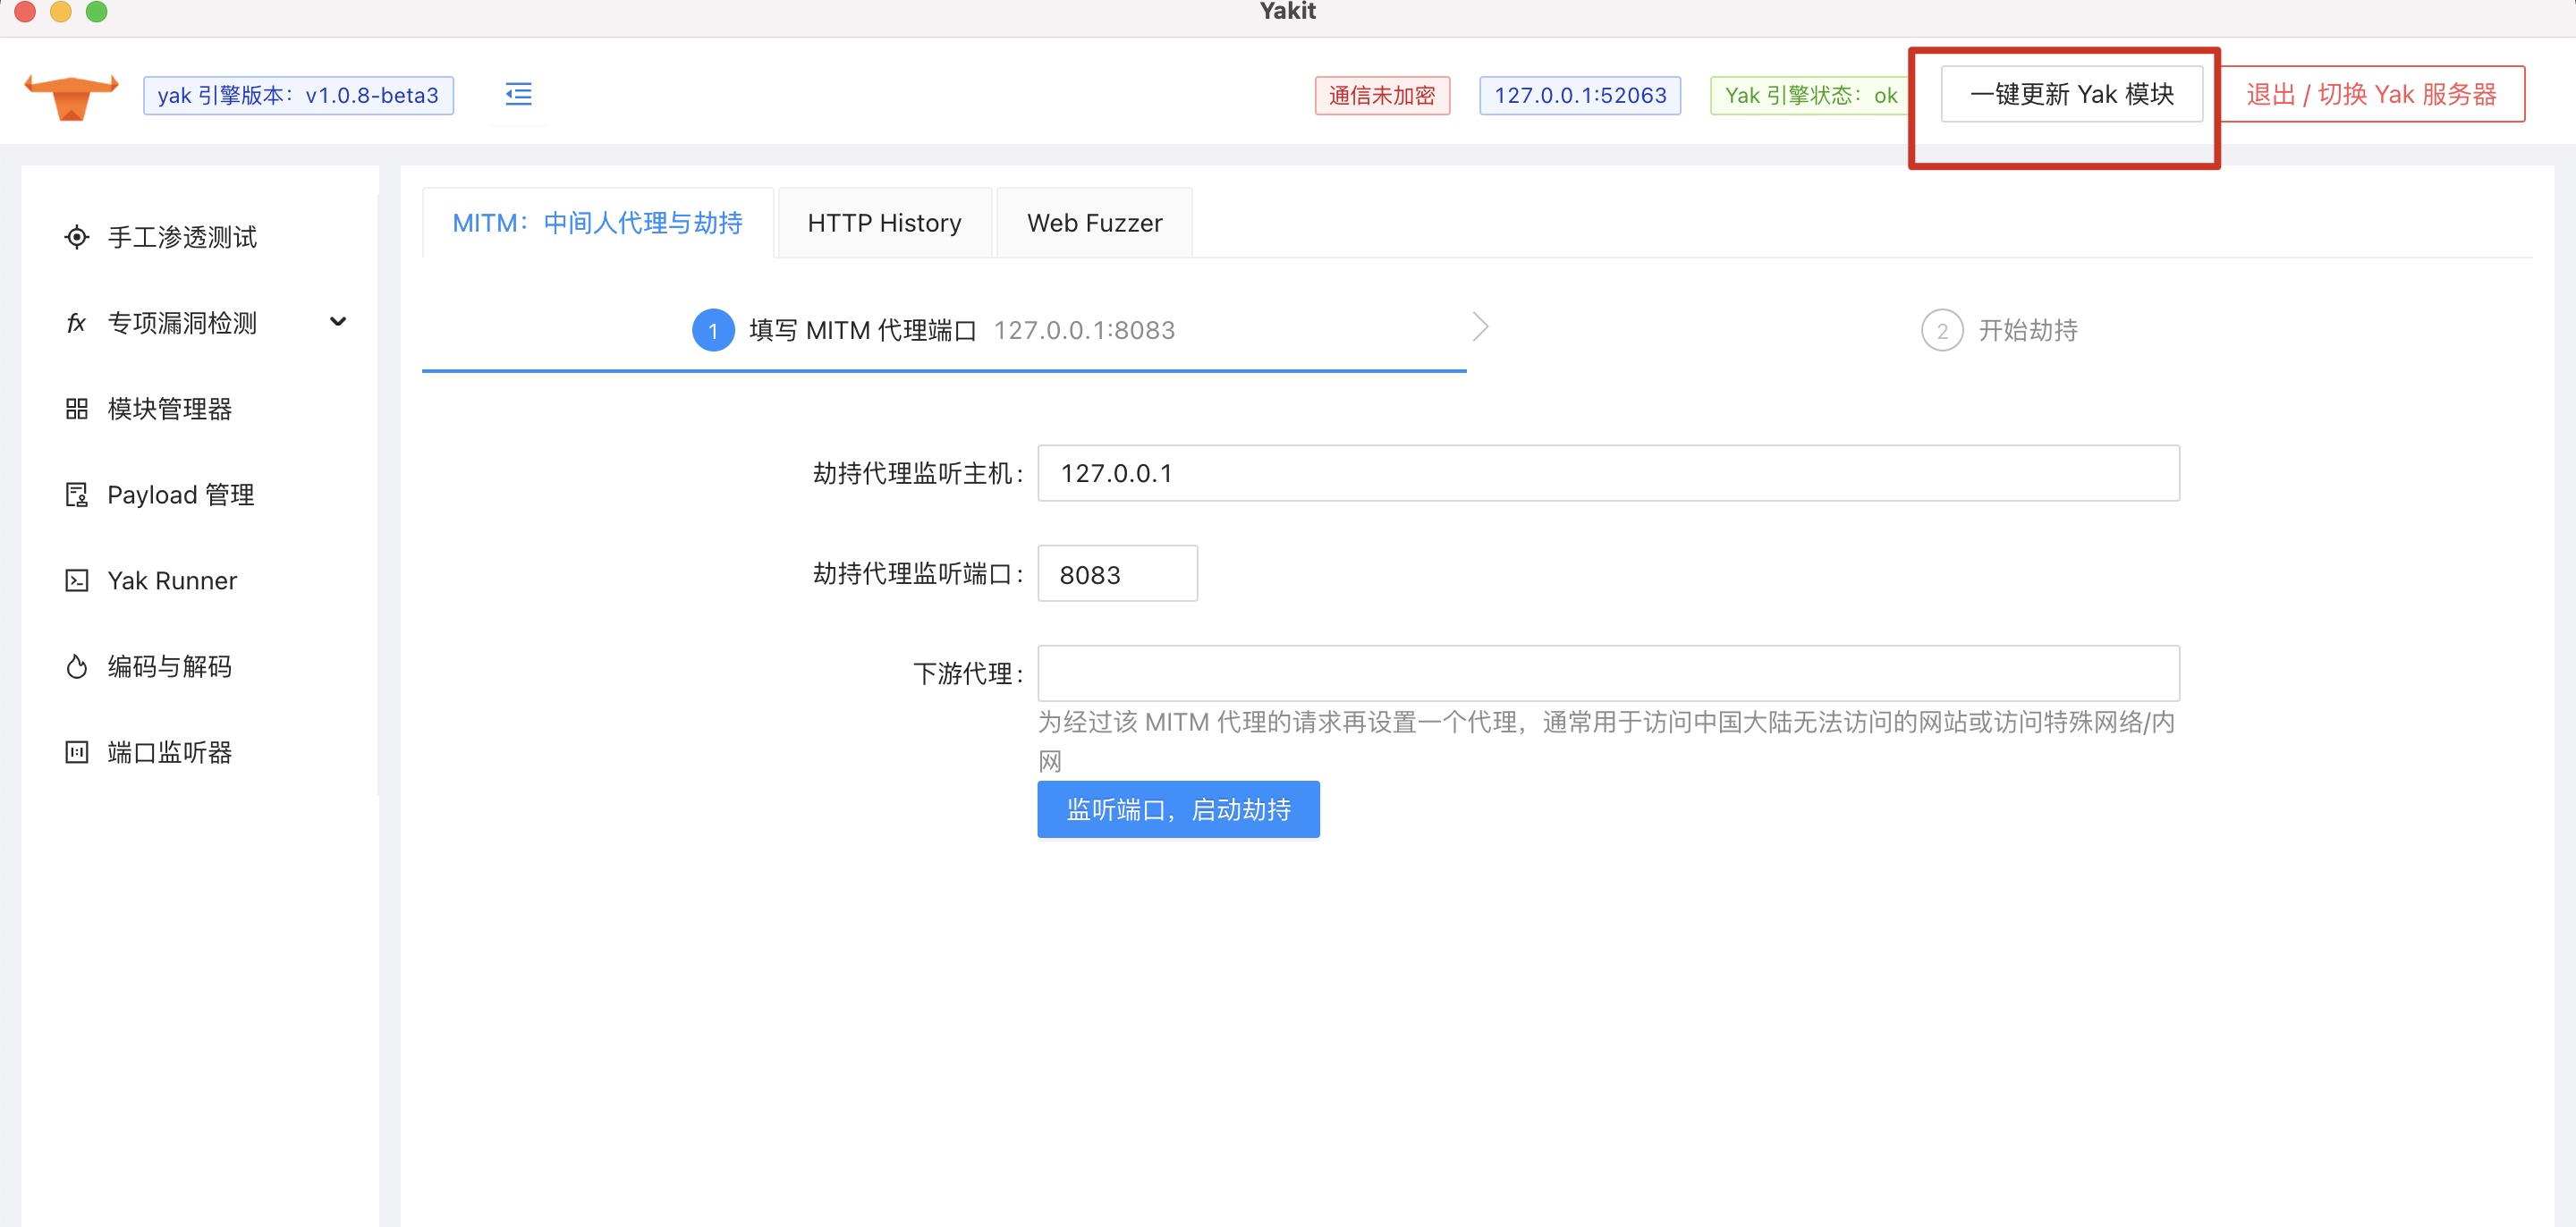Click the 模块管理器 grid icon
Image resolution: width=2576 pixels, height=1227 pixels.
tap(76, 409)
